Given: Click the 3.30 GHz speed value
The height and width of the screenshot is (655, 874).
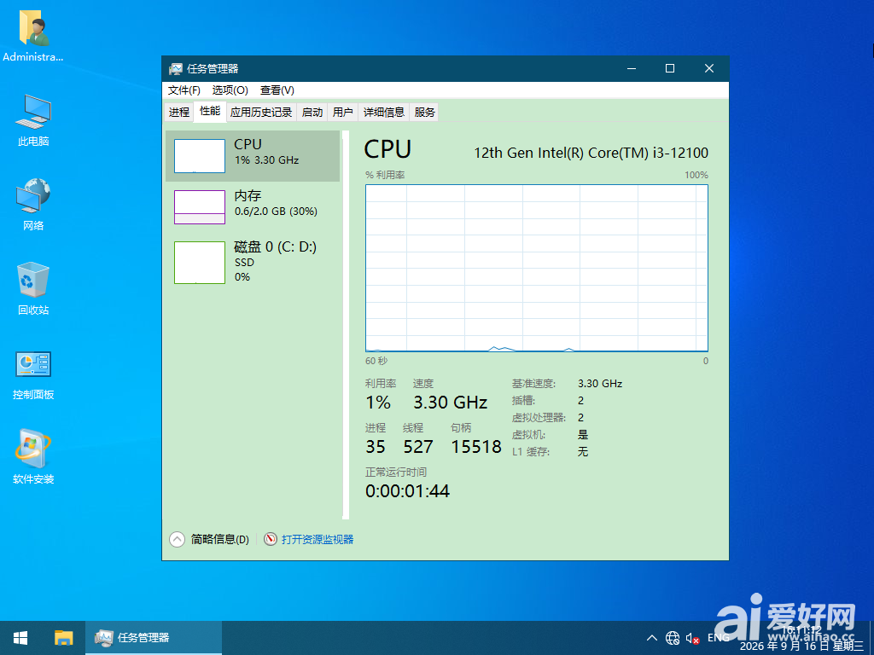Looking at the screenshot, I should coord(451,403).
